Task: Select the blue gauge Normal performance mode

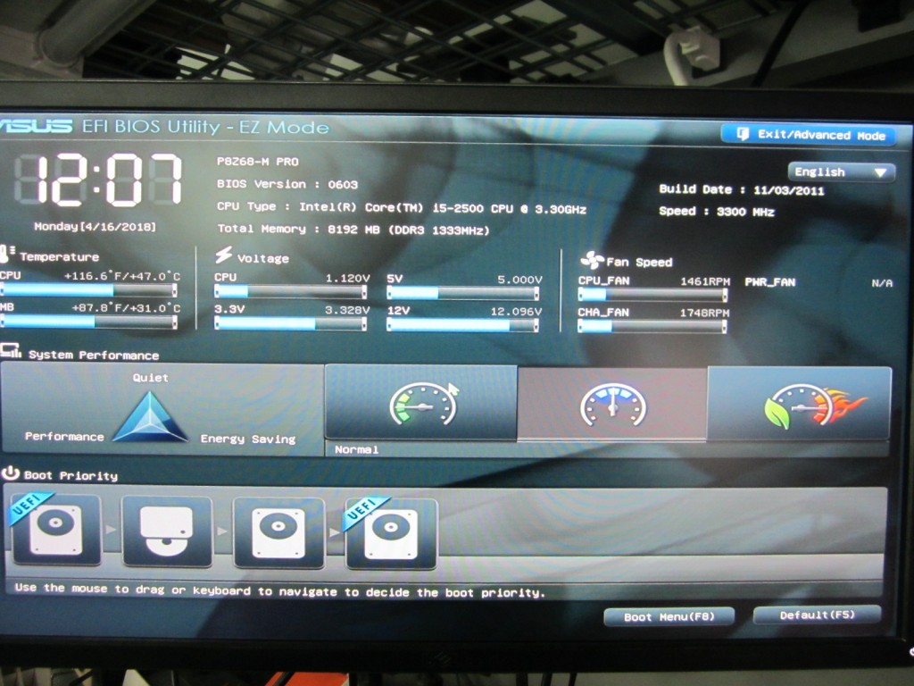Action: [612, 405]
